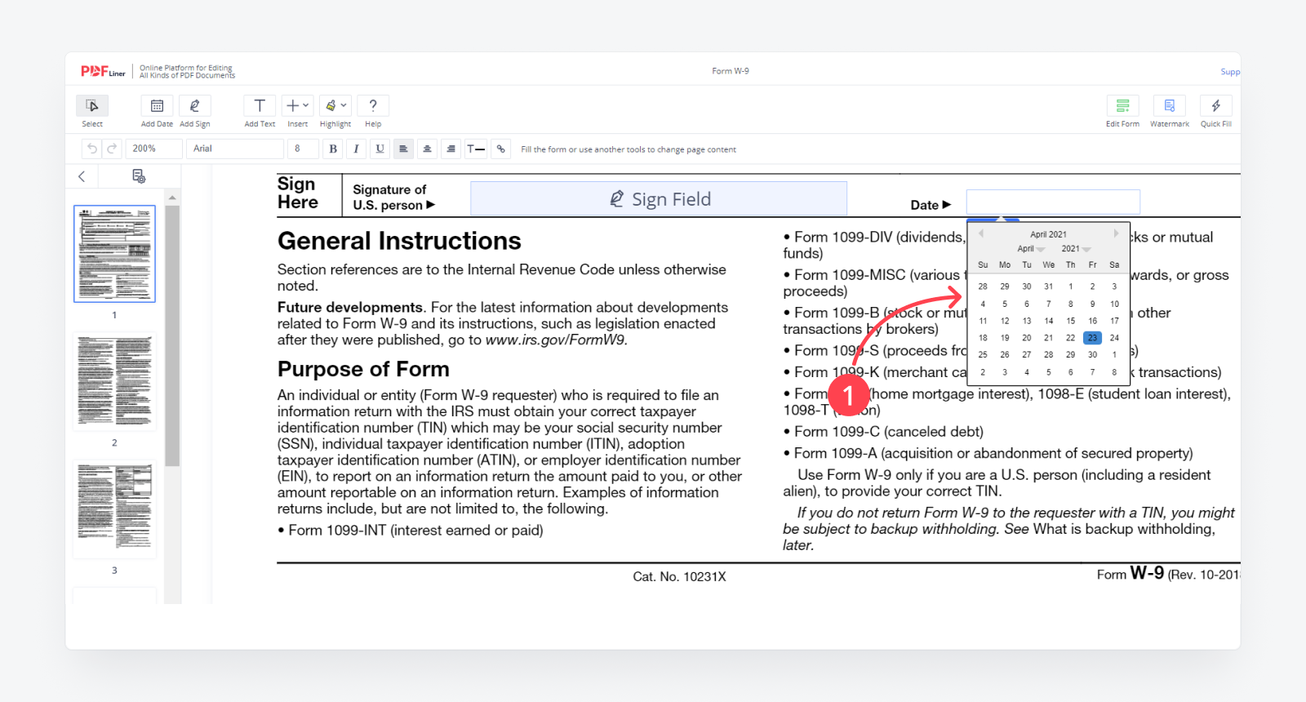This screenshot has width=1306, height=702.
Task: Click the Date input field
Action: tap(1053, 202)
